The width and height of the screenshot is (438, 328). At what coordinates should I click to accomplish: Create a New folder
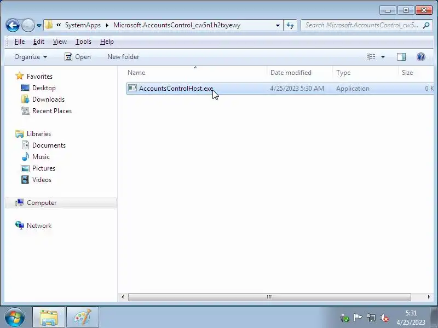point(123,57)
